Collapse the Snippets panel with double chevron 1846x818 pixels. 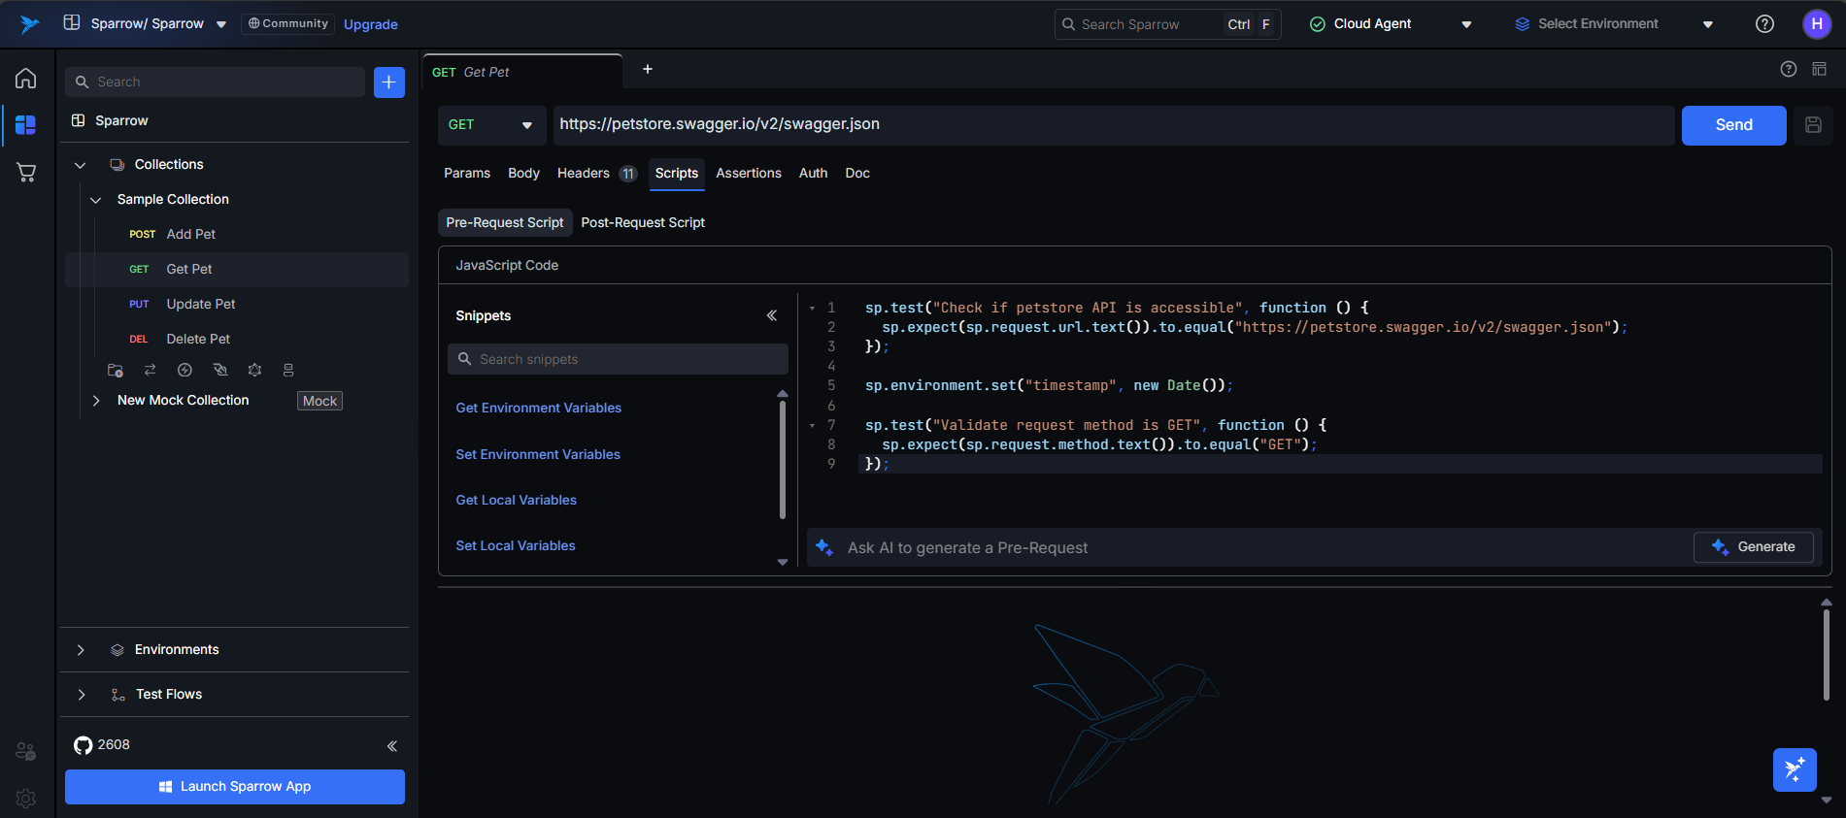772,315
